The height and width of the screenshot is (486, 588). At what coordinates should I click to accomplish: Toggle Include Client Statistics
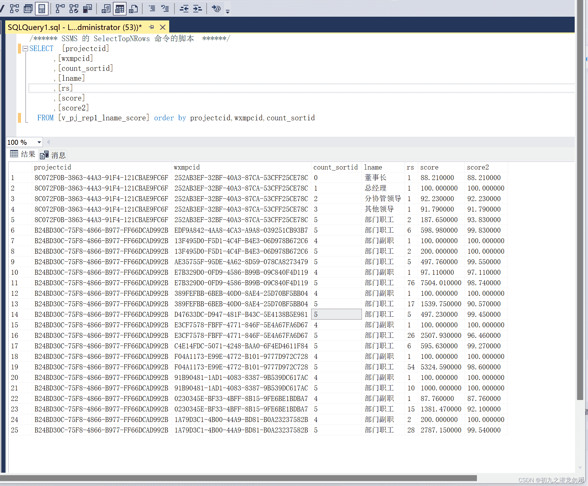tap(88, 9)
